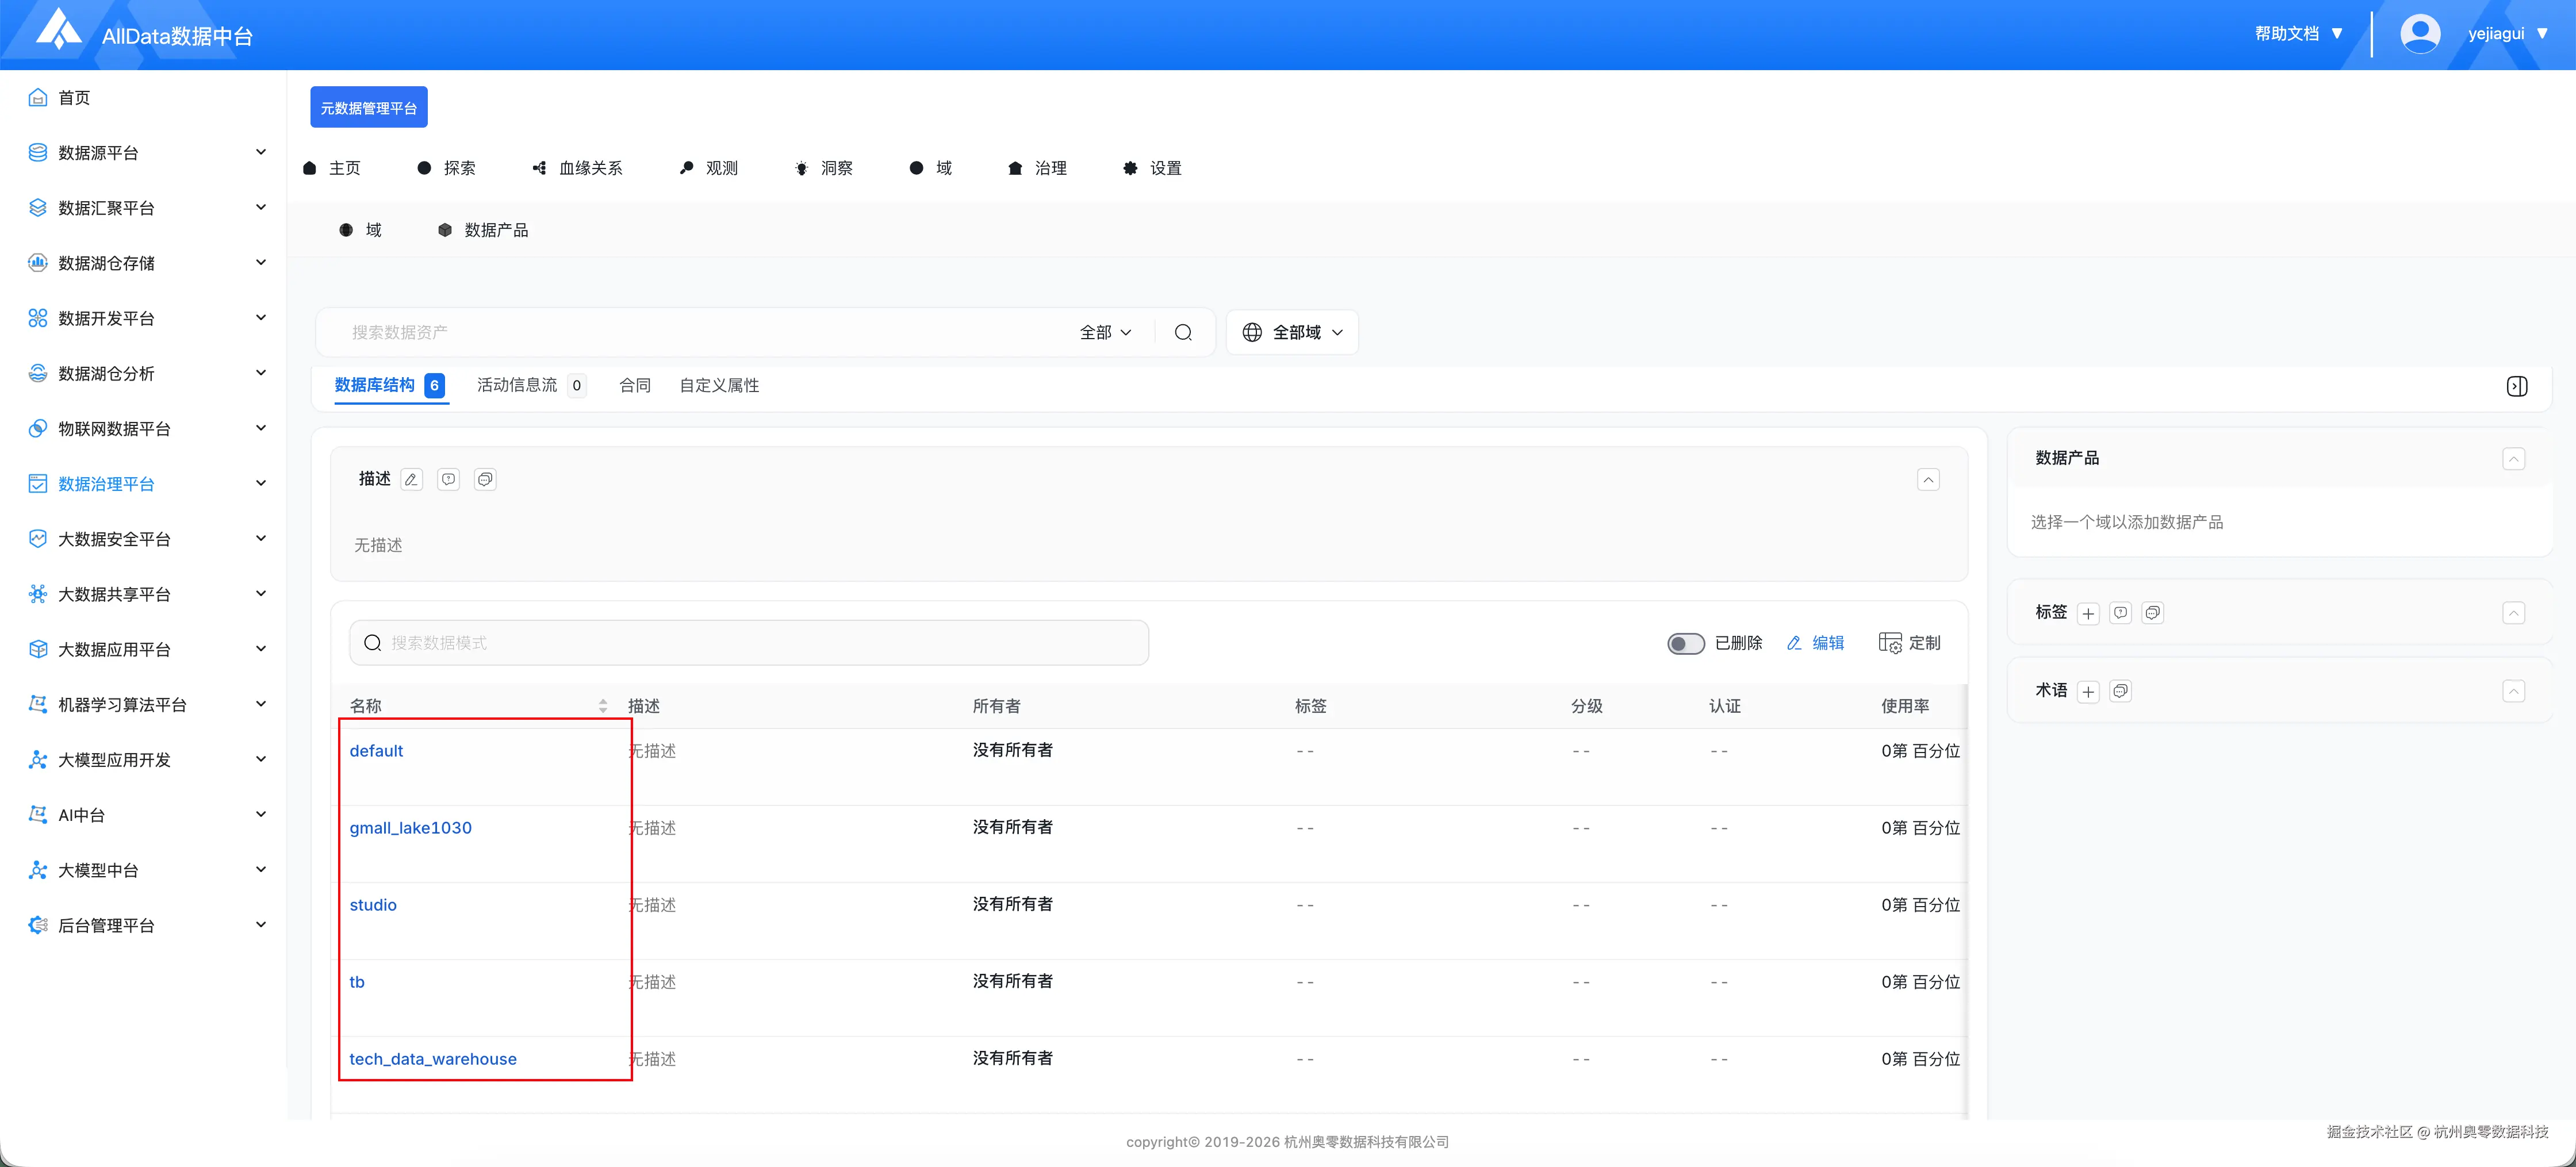
Task: Open the 帮助文档 dropdown
Action: (x=2298, y=34)
